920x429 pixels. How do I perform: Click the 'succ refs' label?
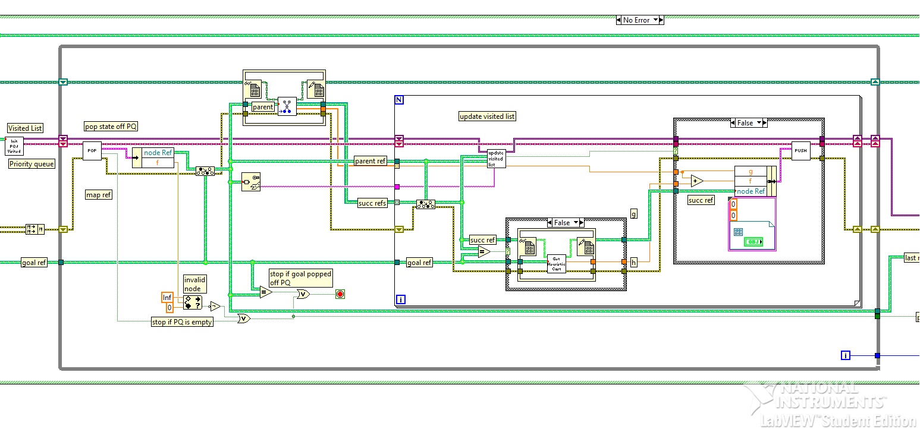pyautogui.click(x=372, y=203)
